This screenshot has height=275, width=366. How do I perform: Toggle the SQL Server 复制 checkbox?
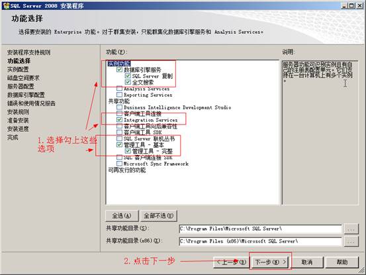click(x=128, y=76)
